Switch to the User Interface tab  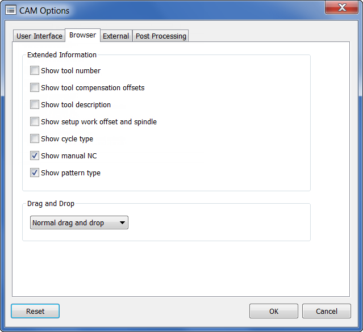39,36
